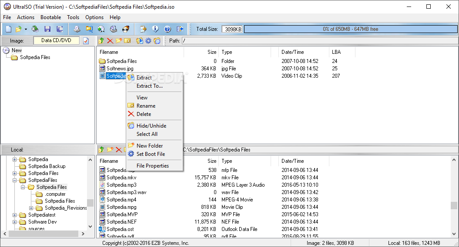Collapse the SoftpediaFiles folder in Local tree
Screen dimensions: 459x247
tap(14, 180)
